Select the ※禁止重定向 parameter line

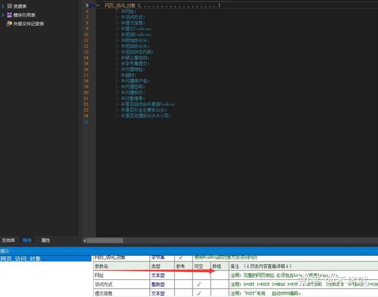[135, 58]
